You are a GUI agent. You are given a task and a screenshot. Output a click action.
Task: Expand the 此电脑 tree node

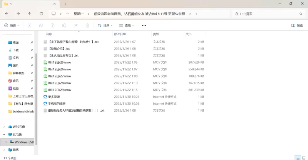[4, 134]
